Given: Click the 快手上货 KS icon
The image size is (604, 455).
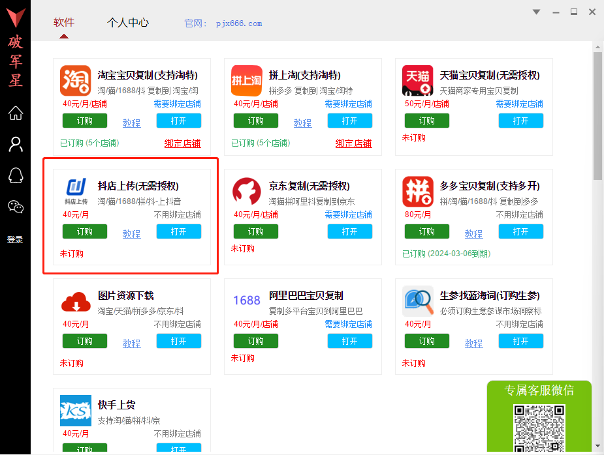Looking at the screenshot, I should [76, 411].
